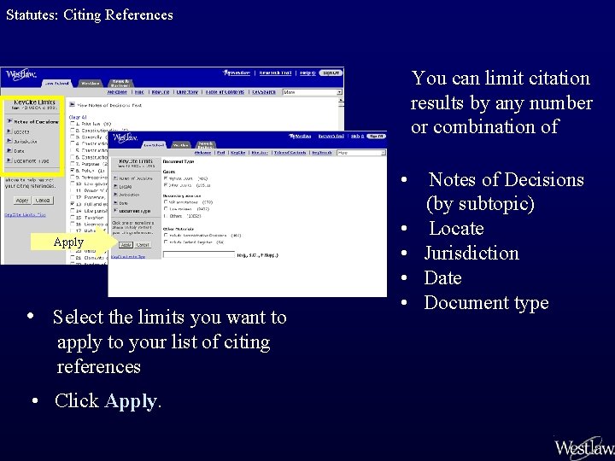Click Document Type arrow in front window
The image size is (615, 461).
tap(115, 211)
